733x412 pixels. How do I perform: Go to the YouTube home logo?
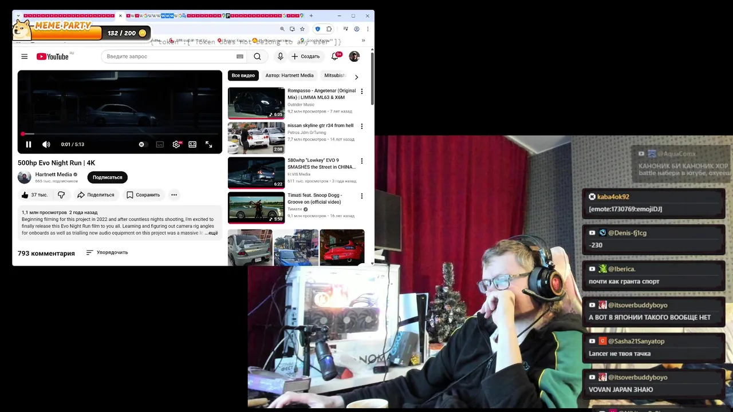tap(53, 56)
